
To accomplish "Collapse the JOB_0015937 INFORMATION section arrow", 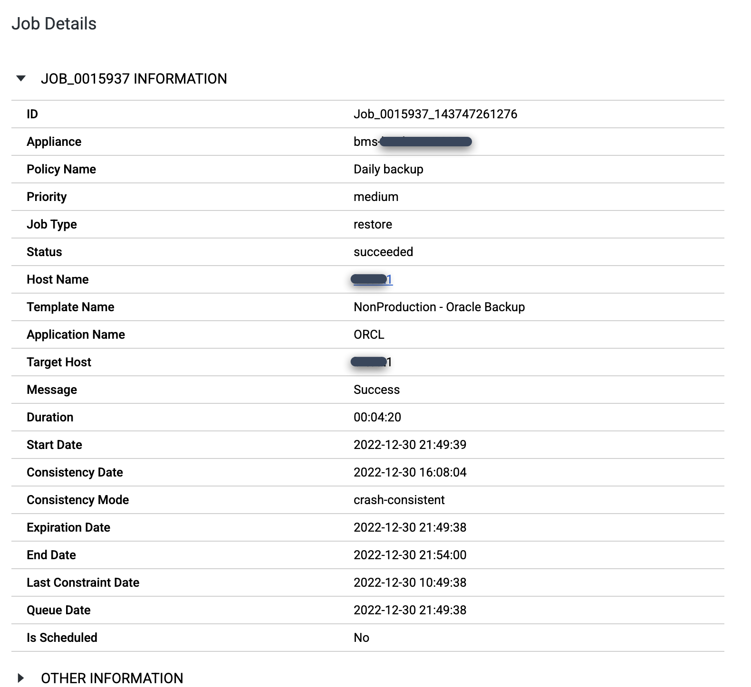I will [21, 78].
